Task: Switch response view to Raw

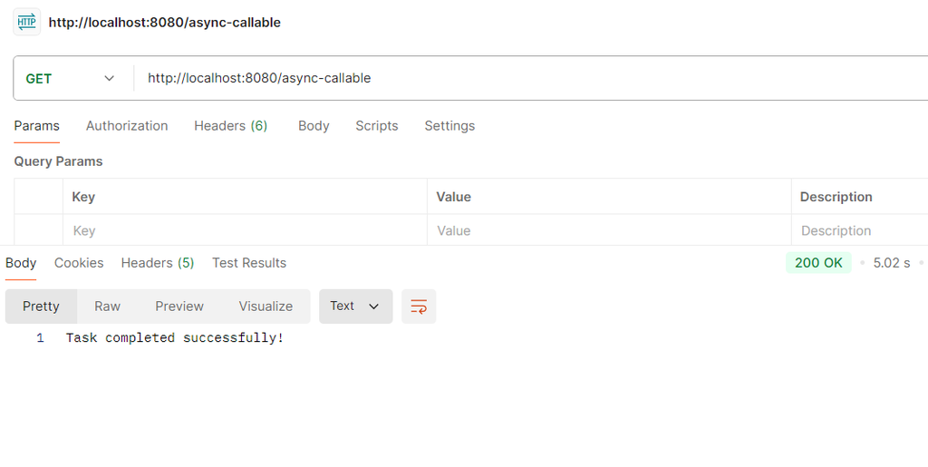Action: tap(107, 306)
